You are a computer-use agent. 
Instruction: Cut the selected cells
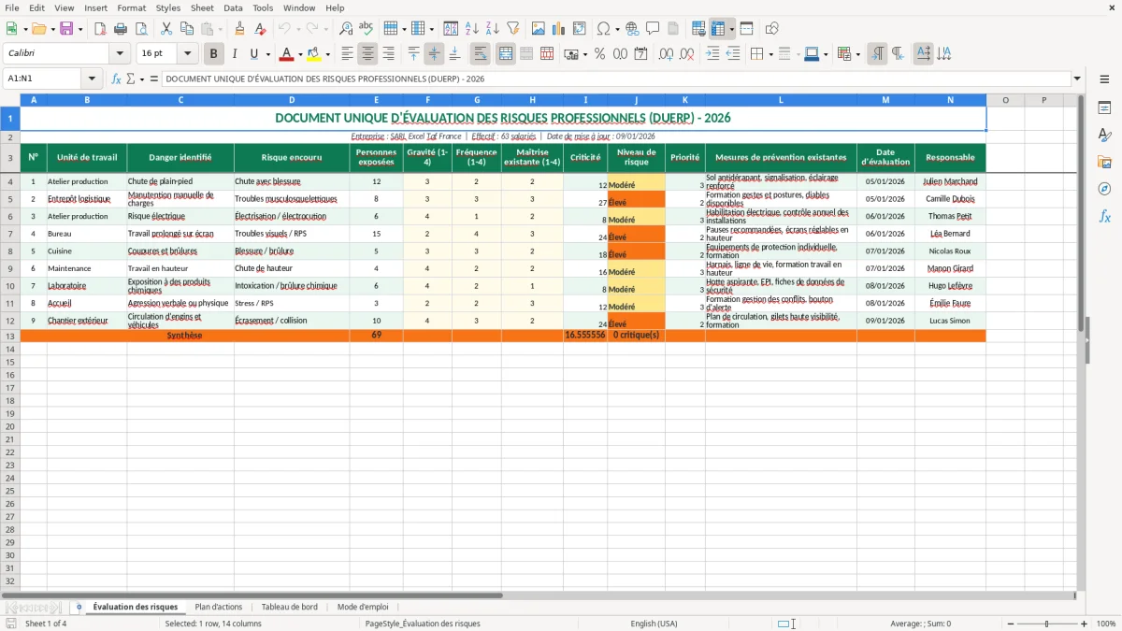click(166, 29)
